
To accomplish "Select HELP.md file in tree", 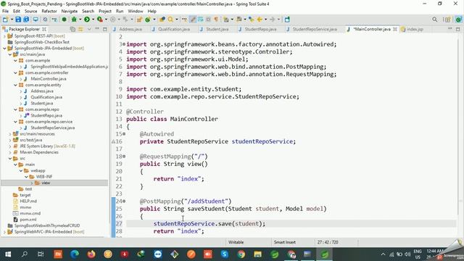I will pyautogui.click(x=28, y=202).
